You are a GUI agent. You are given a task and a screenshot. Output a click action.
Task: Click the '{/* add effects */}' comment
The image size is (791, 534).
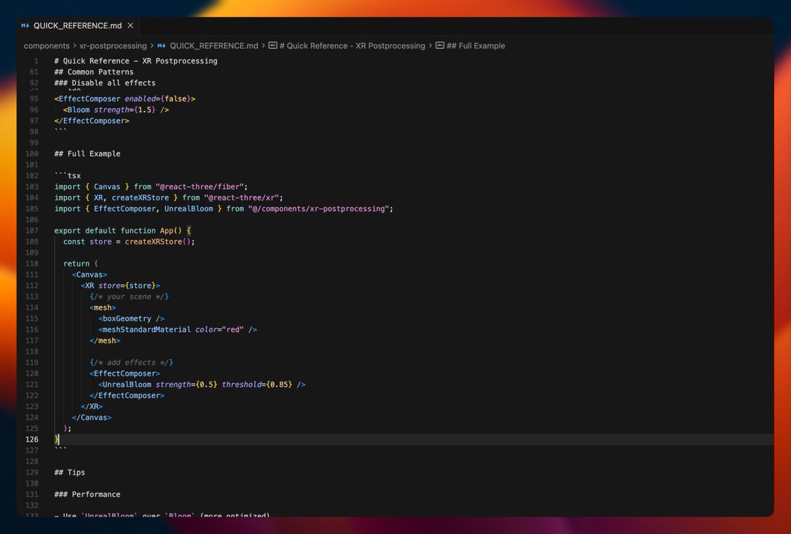pos(132,363)
